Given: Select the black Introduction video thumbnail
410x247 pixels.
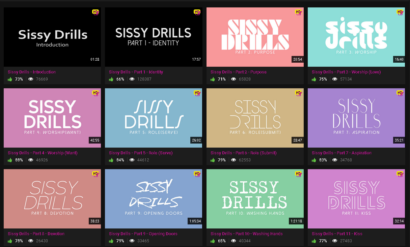Looking at the screenshot, I should point(52,37).
